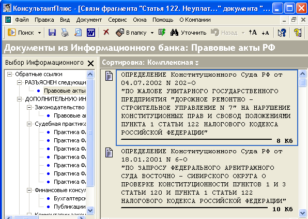Collapse the Судебная практика node
The height and width of the screenshot is (219, 308).
[x=29, y=124]
